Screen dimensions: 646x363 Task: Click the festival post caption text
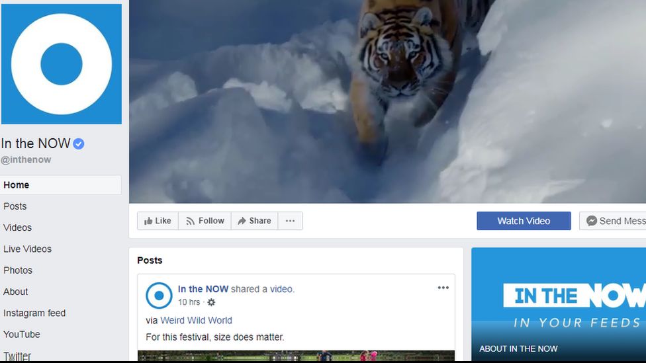pos(215,337)
